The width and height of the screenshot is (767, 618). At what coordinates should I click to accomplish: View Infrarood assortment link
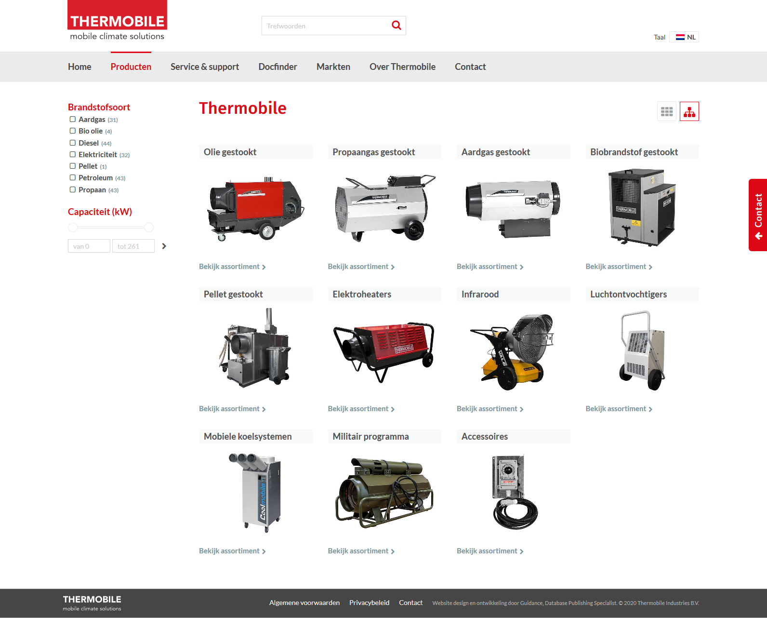(x=490, y=409)
